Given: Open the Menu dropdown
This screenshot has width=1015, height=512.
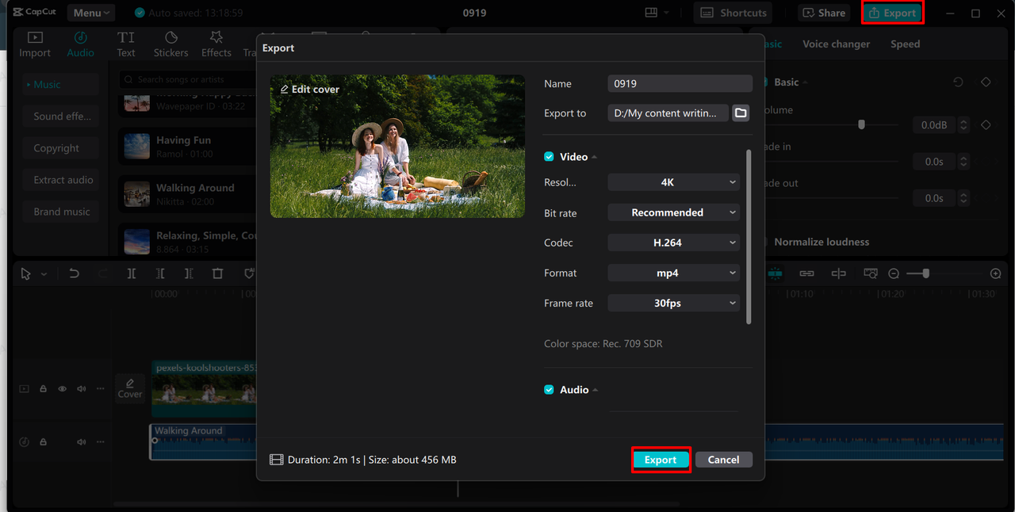Looking at the screenshot, I should tap(91, 13).
